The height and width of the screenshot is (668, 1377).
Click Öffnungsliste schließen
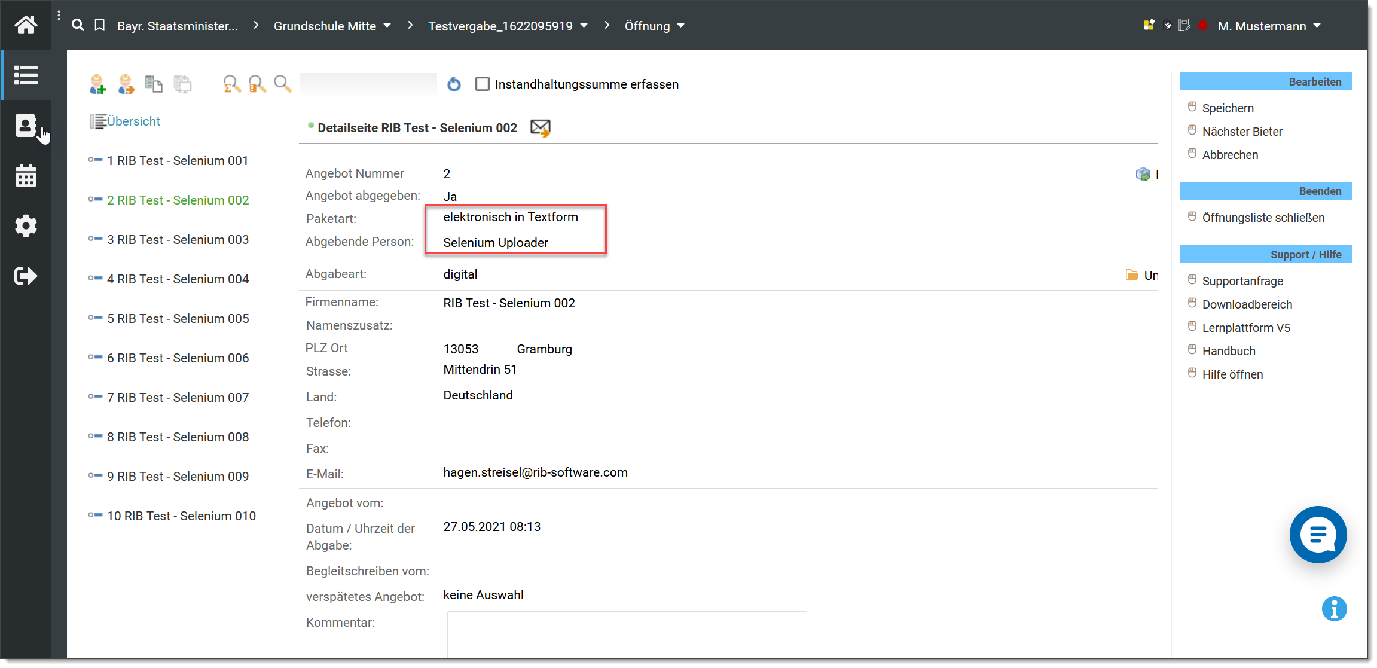1263,218
